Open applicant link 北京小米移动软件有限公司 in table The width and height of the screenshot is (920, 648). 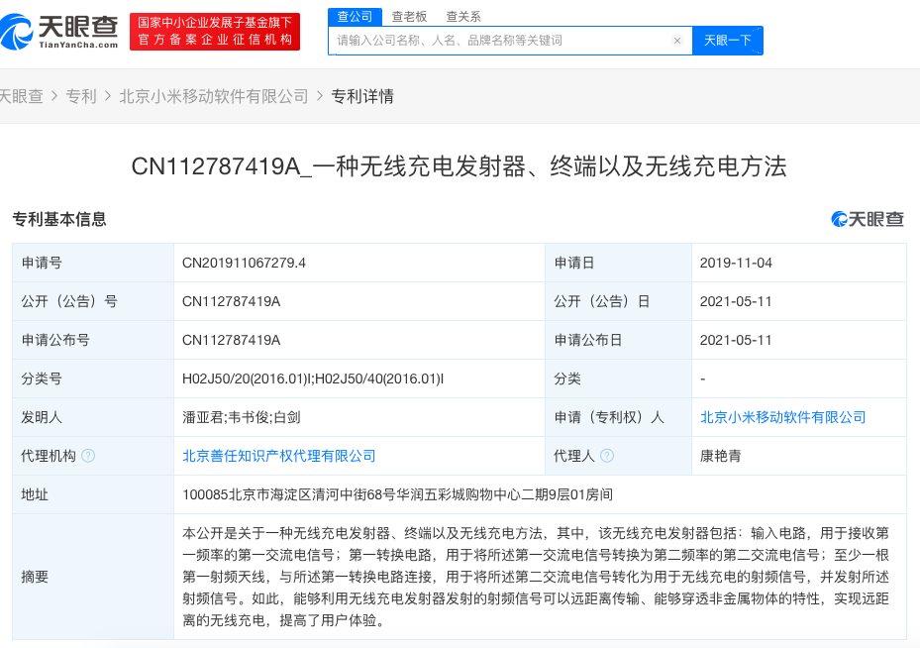[782, 417]
